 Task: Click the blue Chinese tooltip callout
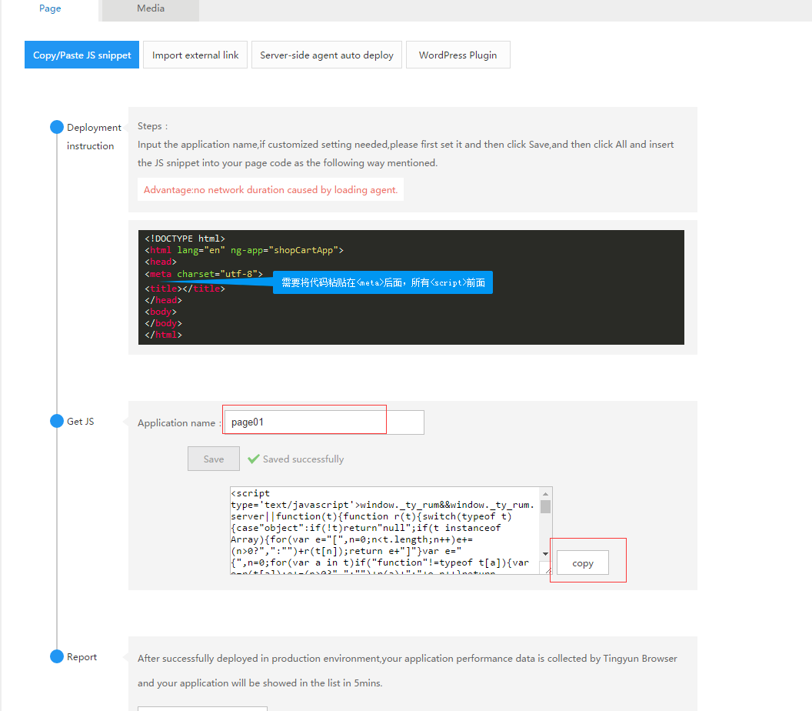pos(383,282)
